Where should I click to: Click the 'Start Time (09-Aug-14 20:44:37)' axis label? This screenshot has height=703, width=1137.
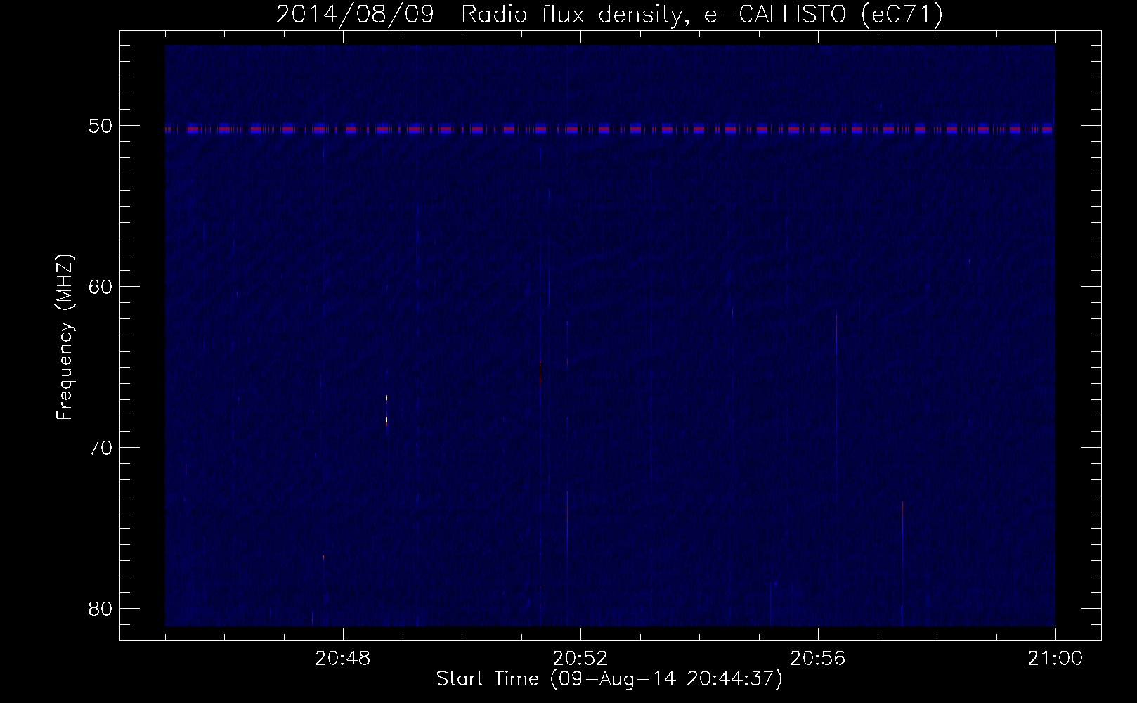pos(609,680)
